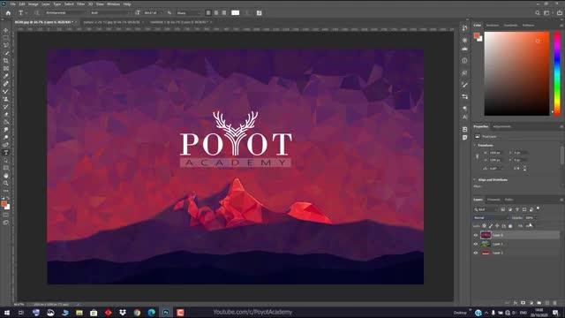Align text right in options bar
Viewport: 565px width, 318px height.
(x=224, y=13)
